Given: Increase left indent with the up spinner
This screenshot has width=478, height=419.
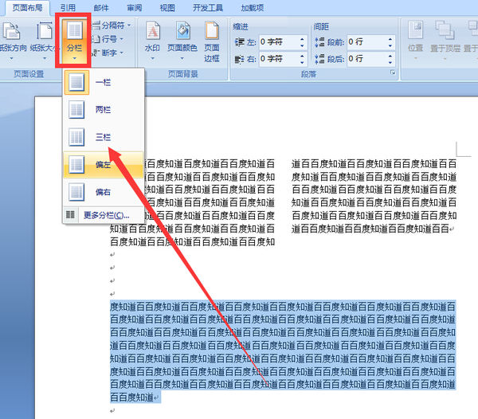Looking at the screenshot, I should [x=302, y=39].
